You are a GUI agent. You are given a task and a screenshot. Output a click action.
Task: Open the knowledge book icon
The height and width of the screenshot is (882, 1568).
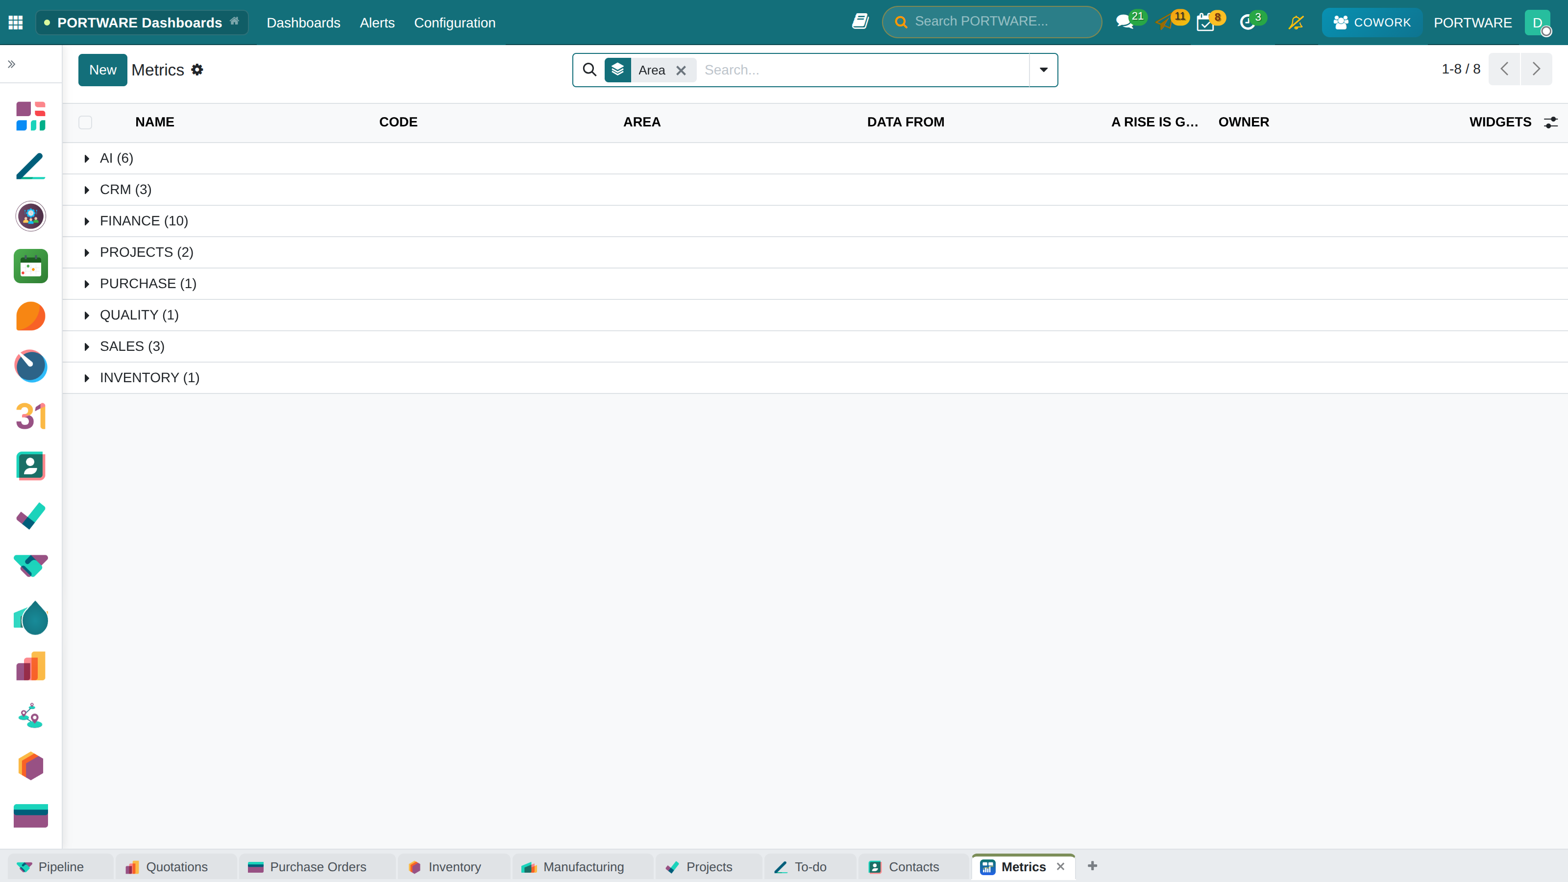[860, 22]
